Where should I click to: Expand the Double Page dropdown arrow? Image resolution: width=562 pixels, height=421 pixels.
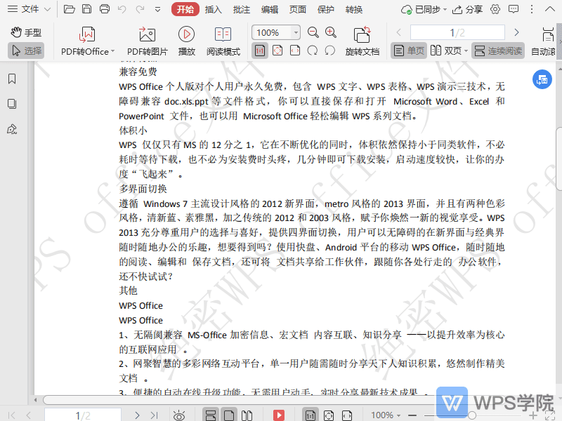466,51
